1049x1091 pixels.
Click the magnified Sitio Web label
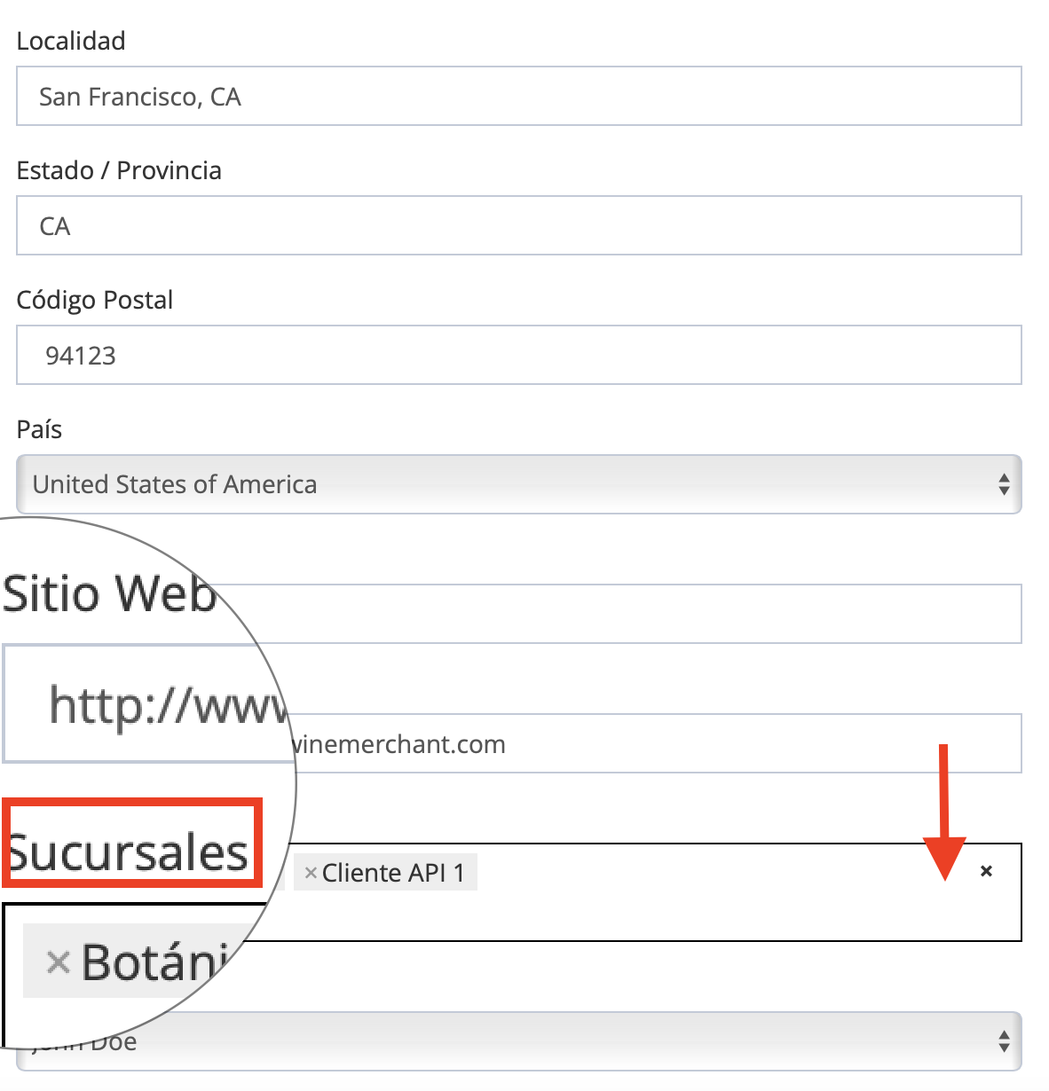click(x=108, y=593)
